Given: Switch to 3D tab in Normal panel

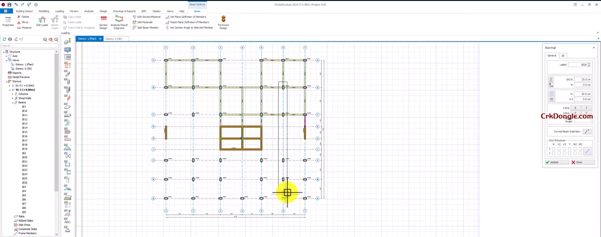Looking at the screenshot, I should tap(563, 56).
